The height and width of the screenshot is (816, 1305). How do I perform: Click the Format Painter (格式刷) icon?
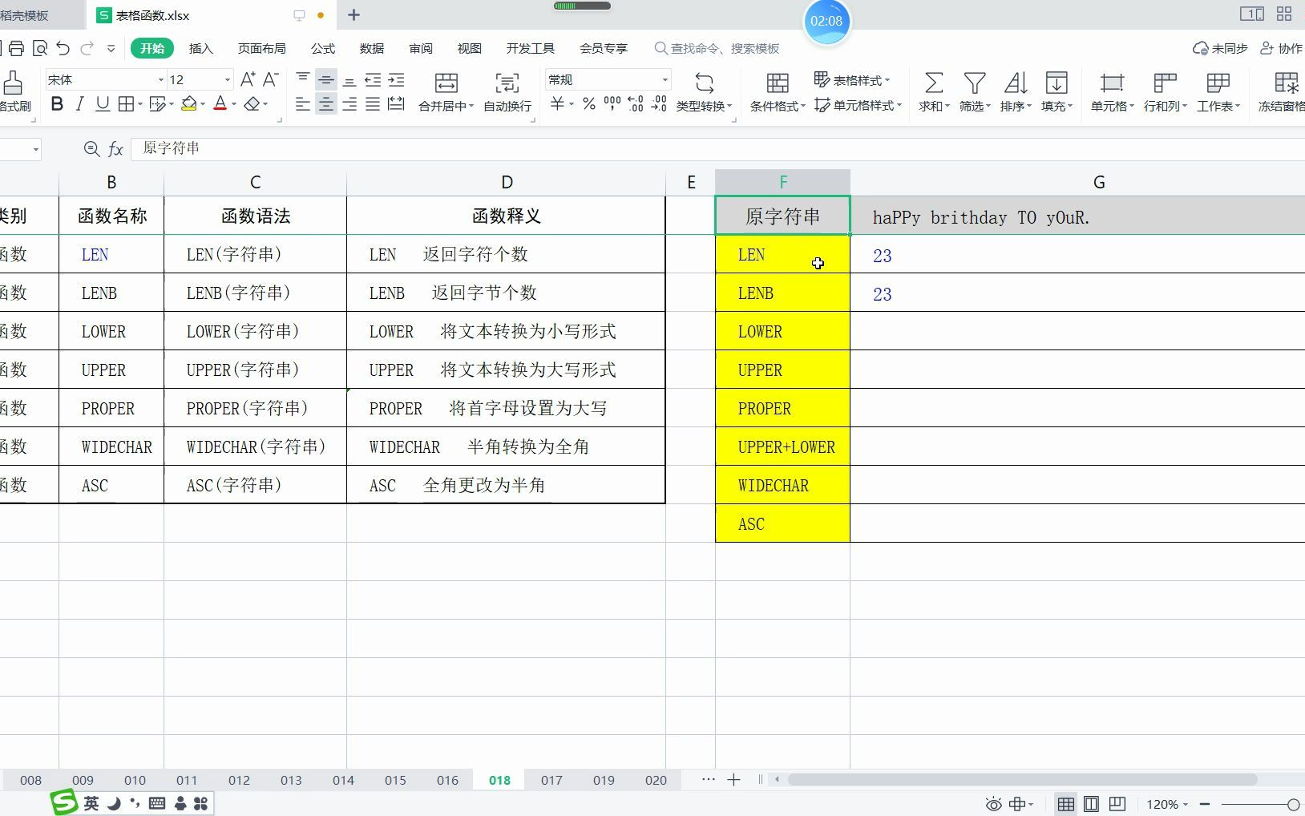[x=12, y=83]
